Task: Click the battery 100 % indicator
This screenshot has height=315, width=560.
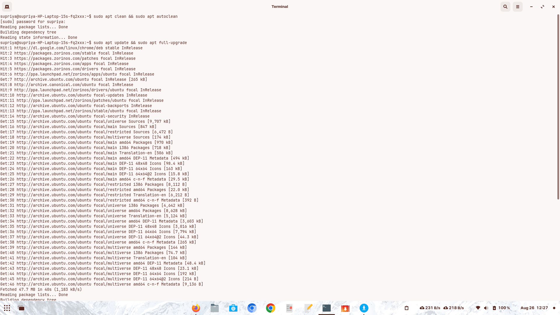Action: pos(501,308)
